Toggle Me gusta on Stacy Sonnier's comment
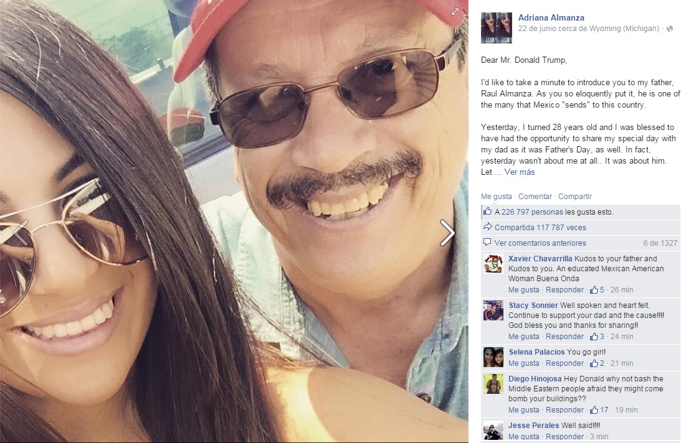 [x=524, y=336]
